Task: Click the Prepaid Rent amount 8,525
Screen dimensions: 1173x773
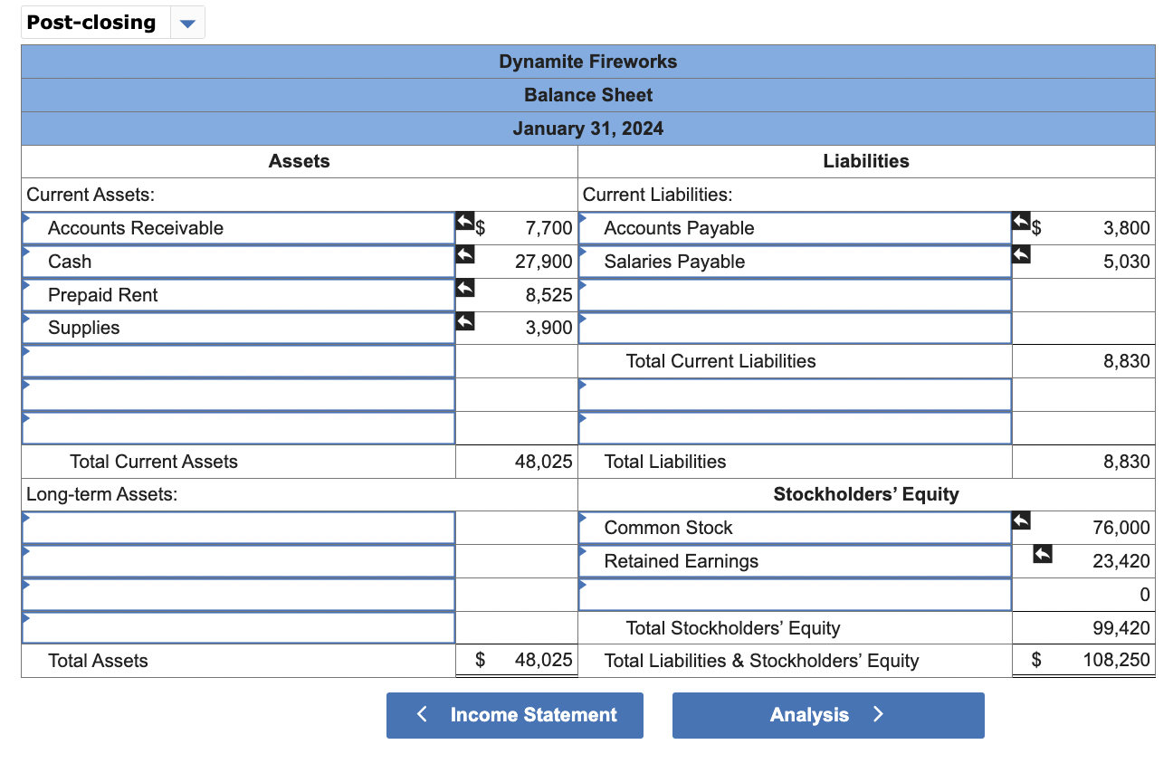Action: click(x=548, y=295)
